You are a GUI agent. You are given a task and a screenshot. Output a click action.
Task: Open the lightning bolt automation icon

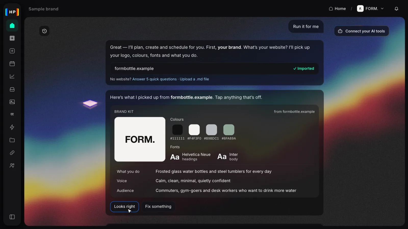click(12, 127)
